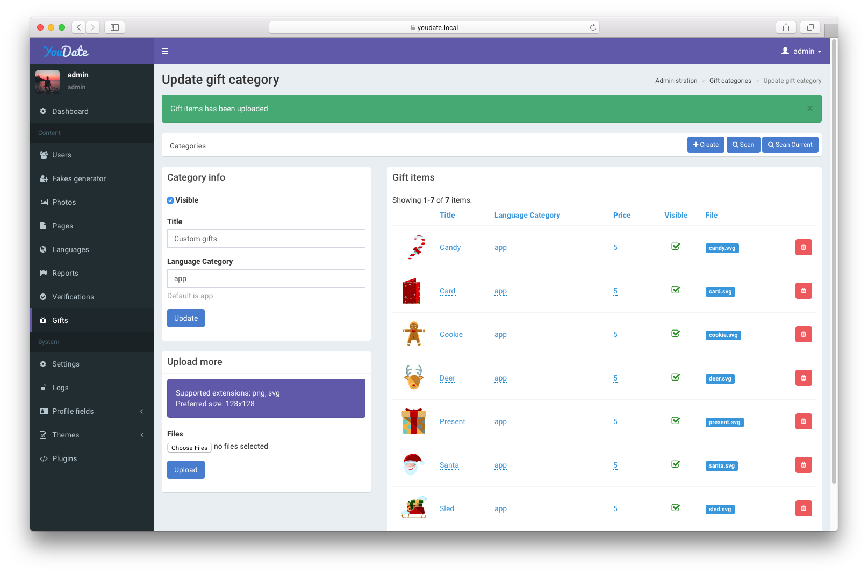Image resolution: width=868 pixels, height=574 pixels.
Task: Click the trash icon for Santa
Action: pyautogui.click(x=803, y=465)
